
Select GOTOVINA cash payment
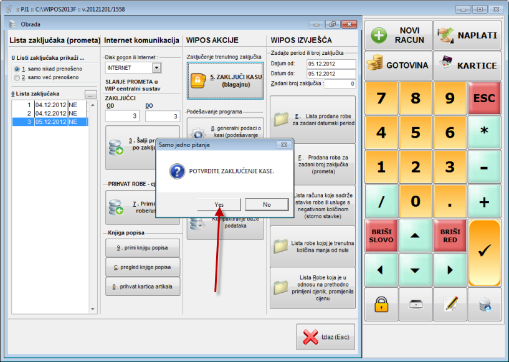pyautogui.click(x=399, y=65)
